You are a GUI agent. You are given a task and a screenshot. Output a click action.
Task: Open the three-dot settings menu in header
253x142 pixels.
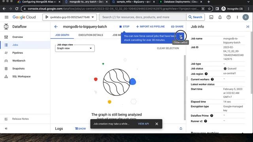click(x=237, y=17)
